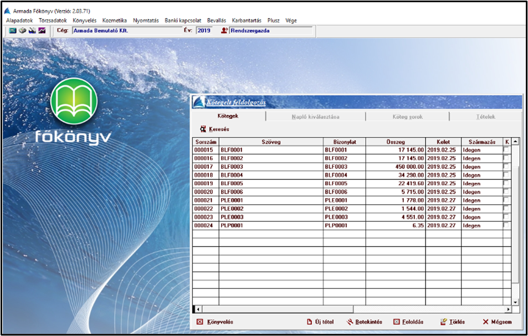Open the Könyvelés menu in the menu bar
This screenshot has width=528, height=336.
(x=85, y=20)
